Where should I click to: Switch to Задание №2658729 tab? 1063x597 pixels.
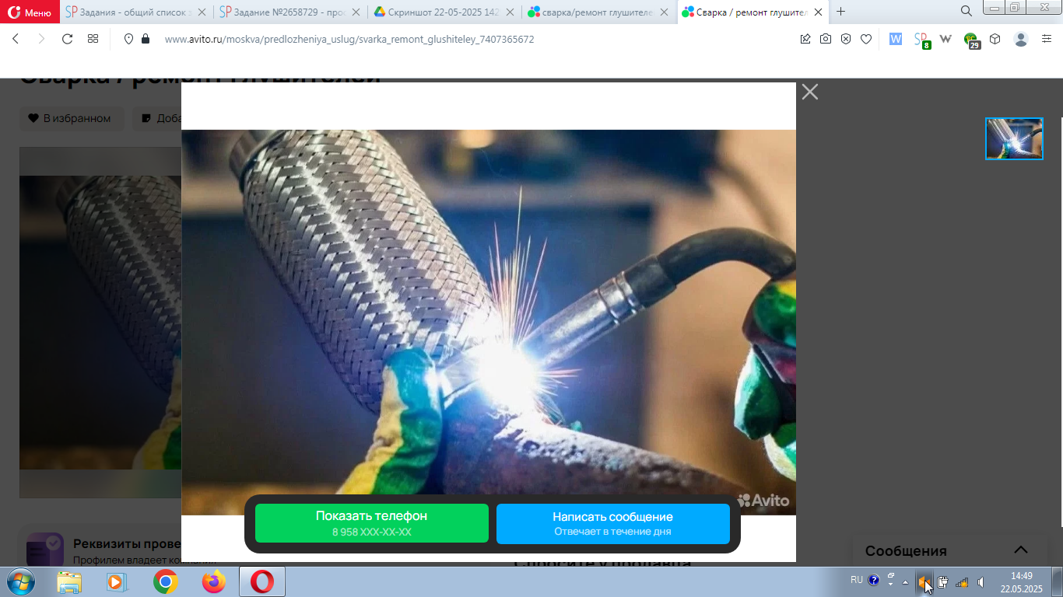click(289, 12)
